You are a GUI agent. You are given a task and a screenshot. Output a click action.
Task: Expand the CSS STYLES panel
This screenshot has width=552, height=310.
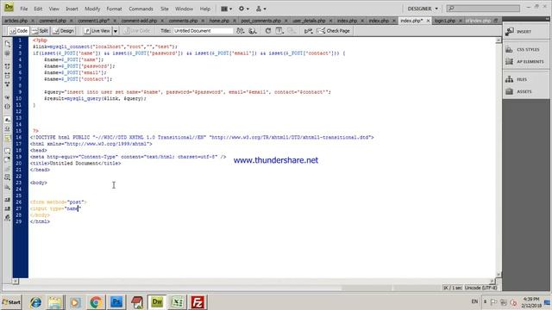(525, 50)
